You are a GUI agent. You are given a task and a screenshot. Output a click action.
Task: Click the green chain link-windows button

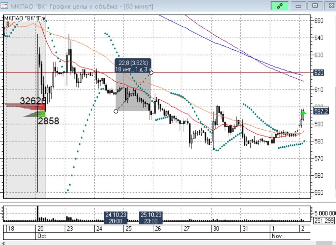[x=280, y=6]
